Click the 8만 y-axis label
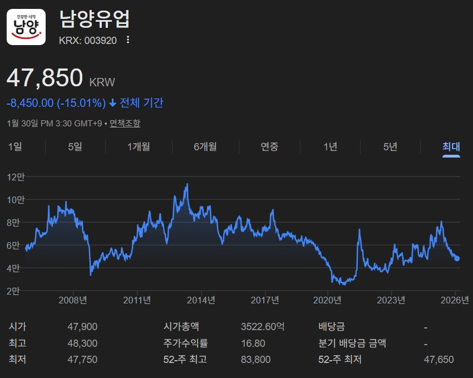 click(13, 223)
